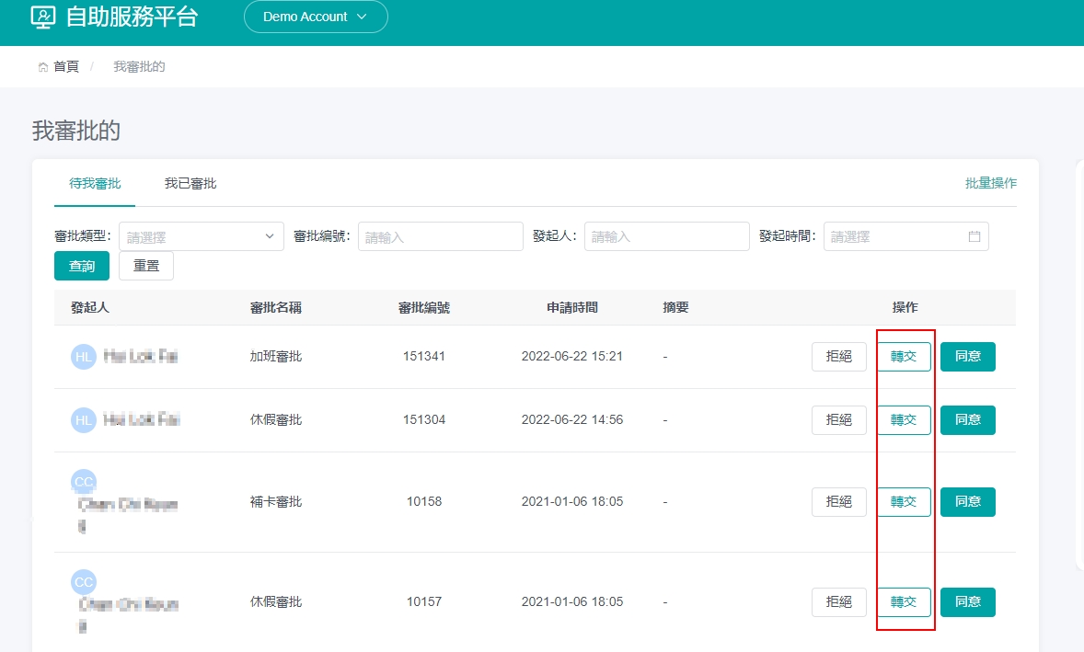Switch to the 我已審批 tab

click(190, 184)
